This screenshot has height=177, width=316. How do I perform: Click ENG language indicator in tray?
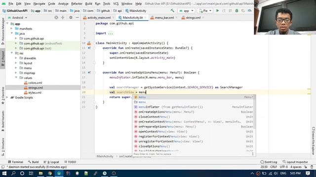[x=283, y=173]
